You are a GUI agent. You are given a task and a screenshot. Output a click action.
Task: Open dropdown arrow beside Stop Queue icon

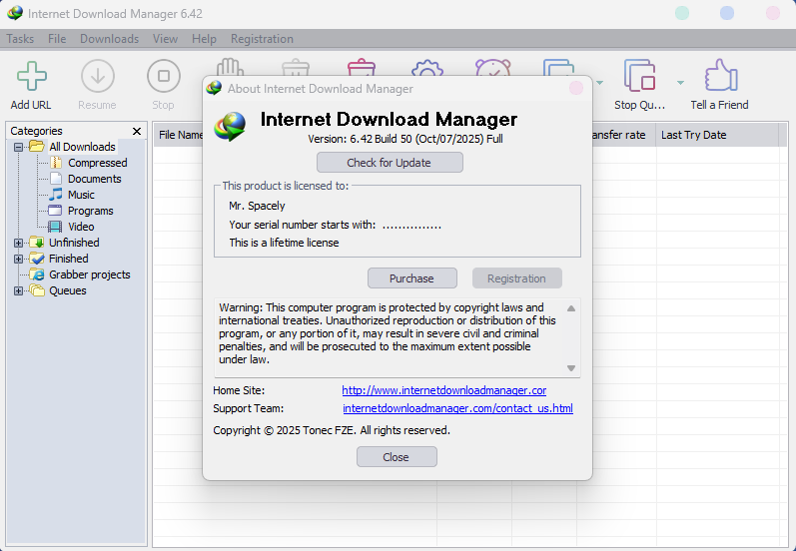click(x=680, y=82)
